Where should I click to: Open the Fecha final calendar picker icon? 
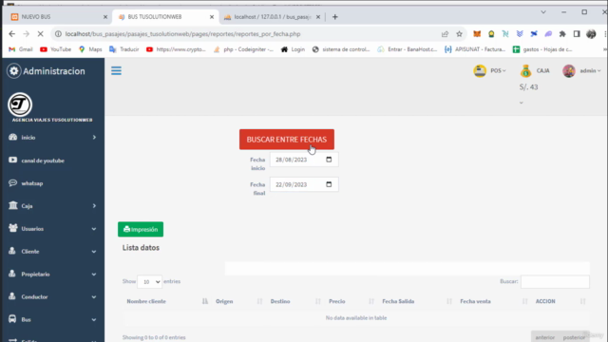pyautogui.click(x=329, y=184)
